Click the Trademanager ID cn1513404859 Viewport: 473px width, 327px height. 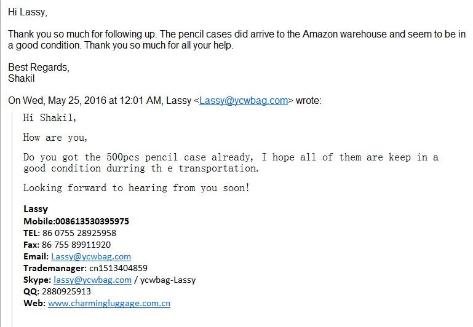coord(118,268)
